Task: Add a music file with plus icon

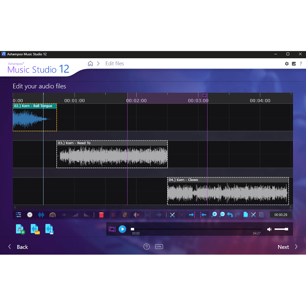Action: [x=20, y=229]
